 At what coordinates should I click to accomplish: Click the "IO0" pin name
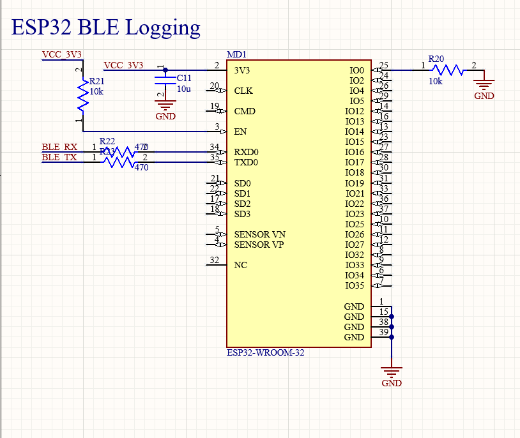(x=357, y=70)
